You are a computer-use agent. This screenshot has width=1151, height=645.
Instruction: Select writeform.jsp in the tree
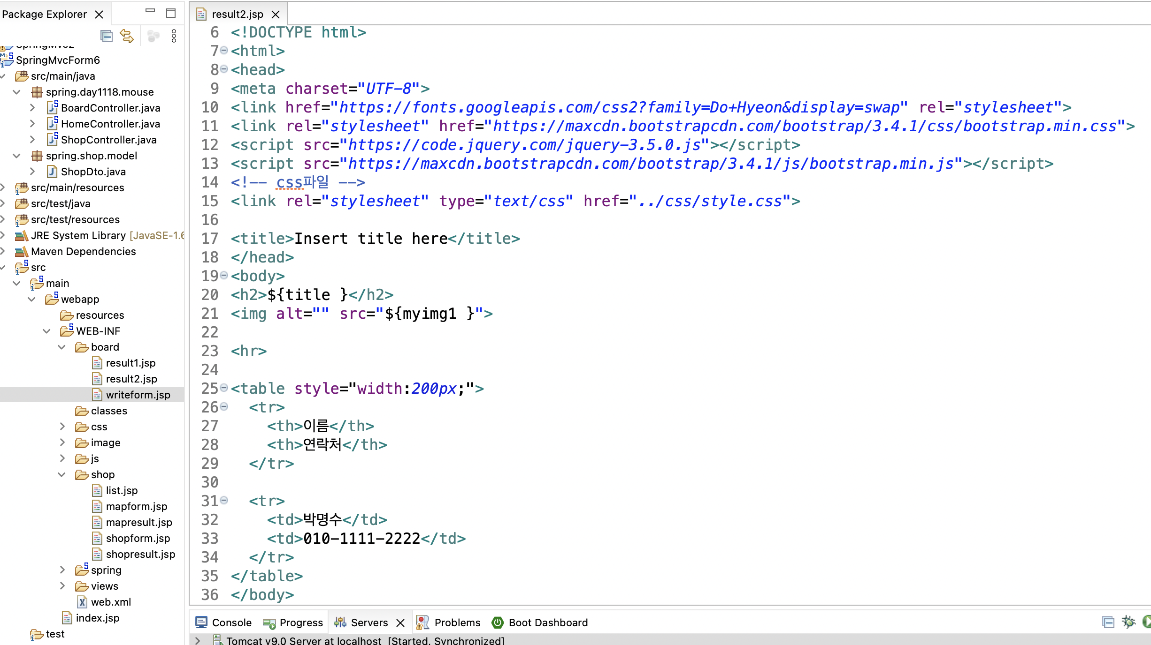[138, 395]
